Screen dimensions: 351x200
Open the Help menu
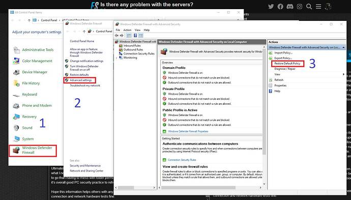tap(147, 30)
